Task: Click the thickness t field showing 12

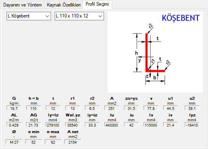Action: tap(53, 108)
